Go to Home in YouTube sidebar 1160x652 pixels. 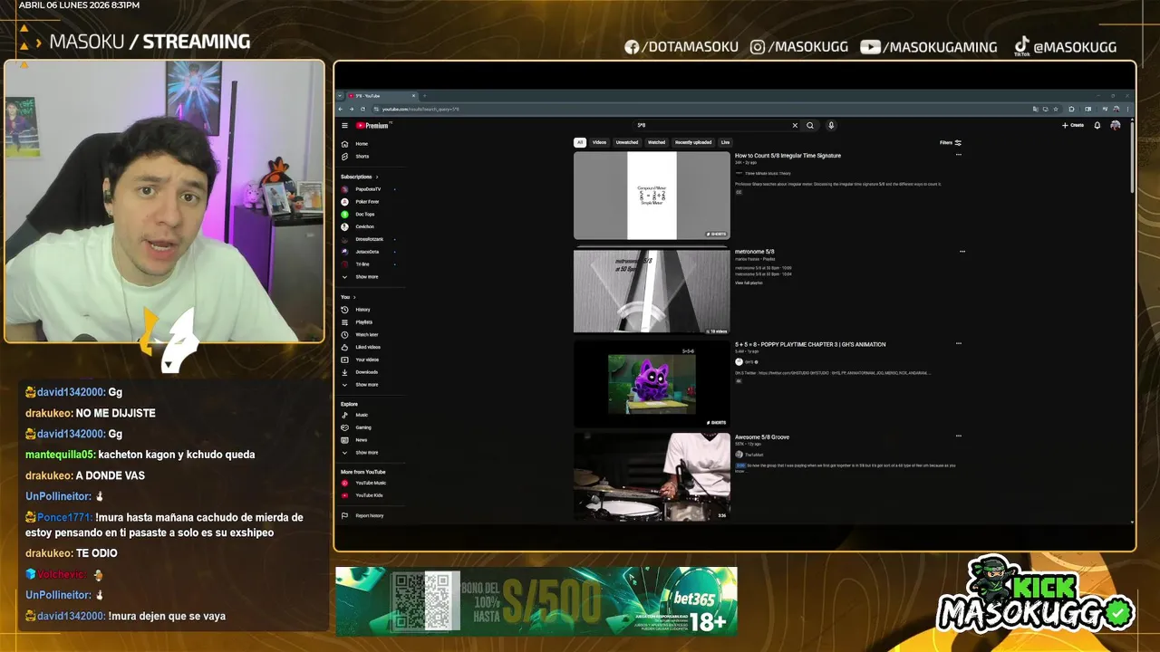pos(362,144)
